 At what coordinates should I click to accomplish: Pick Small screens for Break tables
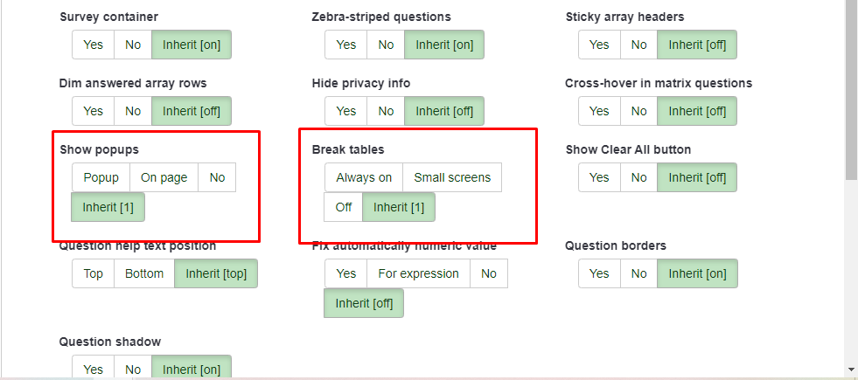[x=452, y=177]
